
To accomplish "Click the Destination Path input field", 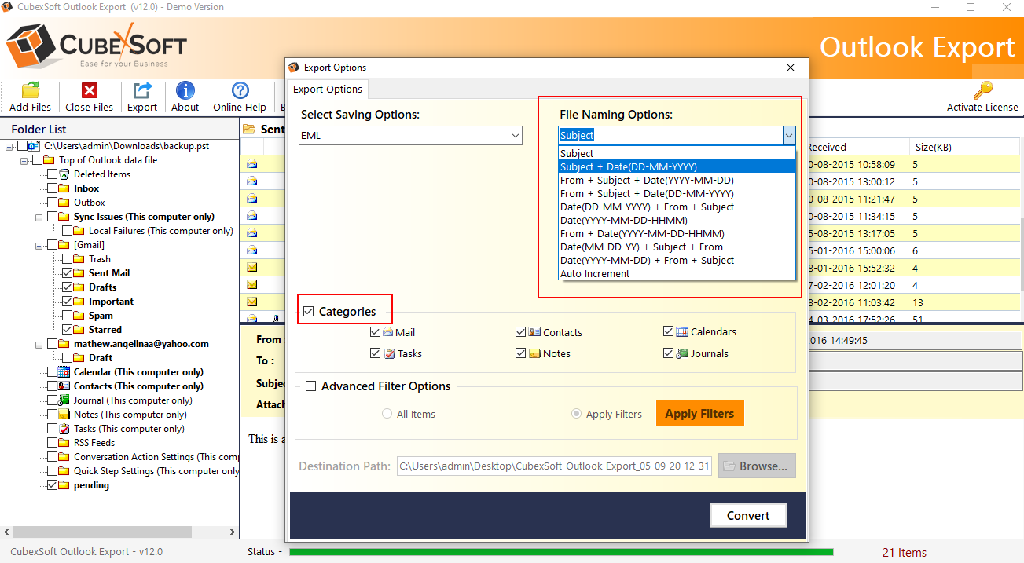I will [x=554, y=466].
